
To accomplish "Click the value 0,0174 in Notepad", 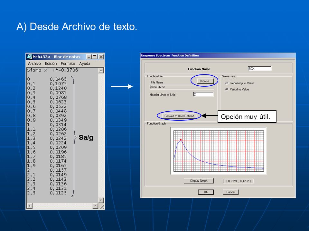I will click(58, 161).
